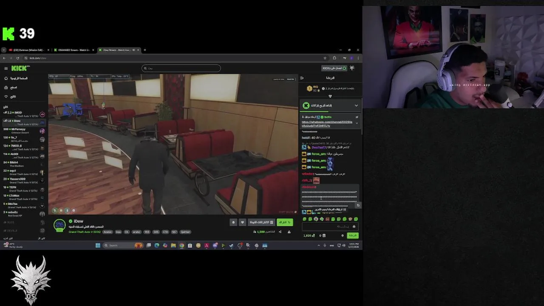Click the reply arrow on Abdoura's message
This screenshot has width=544, height=306.
[358, 206]
